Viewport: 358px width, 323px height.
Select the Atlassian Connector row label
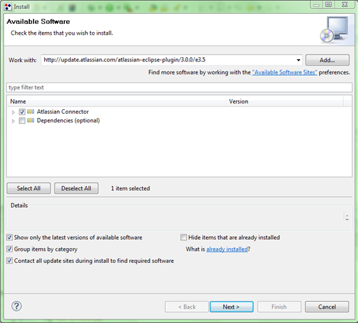point(63,112)
